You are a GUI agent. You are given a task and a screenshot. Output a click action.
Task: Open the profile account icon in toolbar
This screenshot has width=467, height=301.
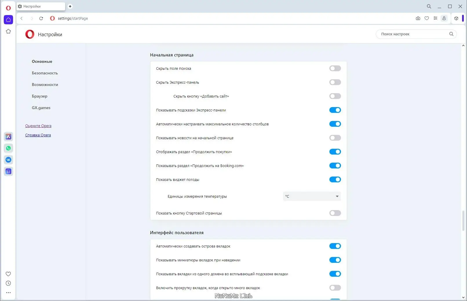[444, 18]
